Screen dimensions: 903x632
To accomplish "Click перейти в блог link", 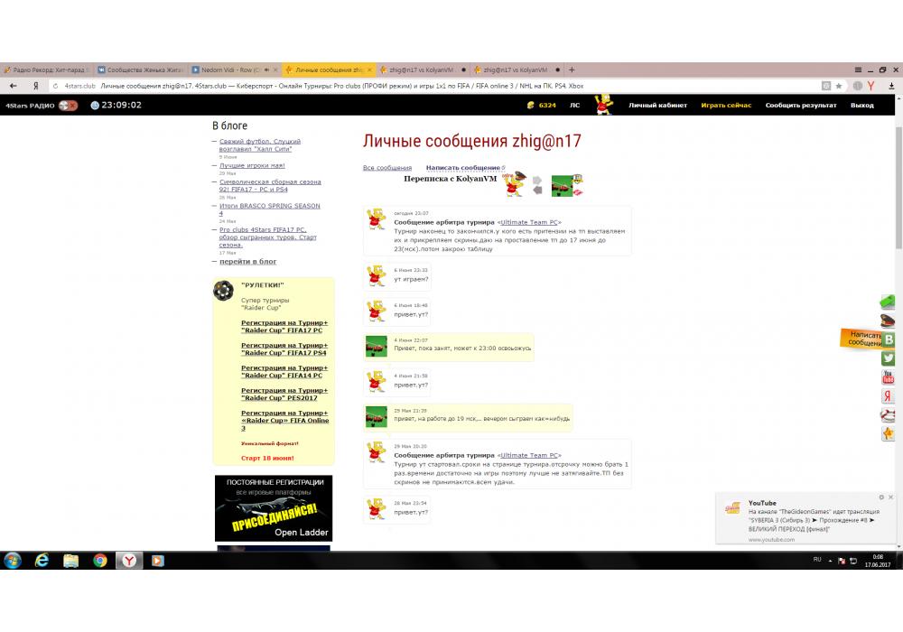I will click(x=247, y=261).
